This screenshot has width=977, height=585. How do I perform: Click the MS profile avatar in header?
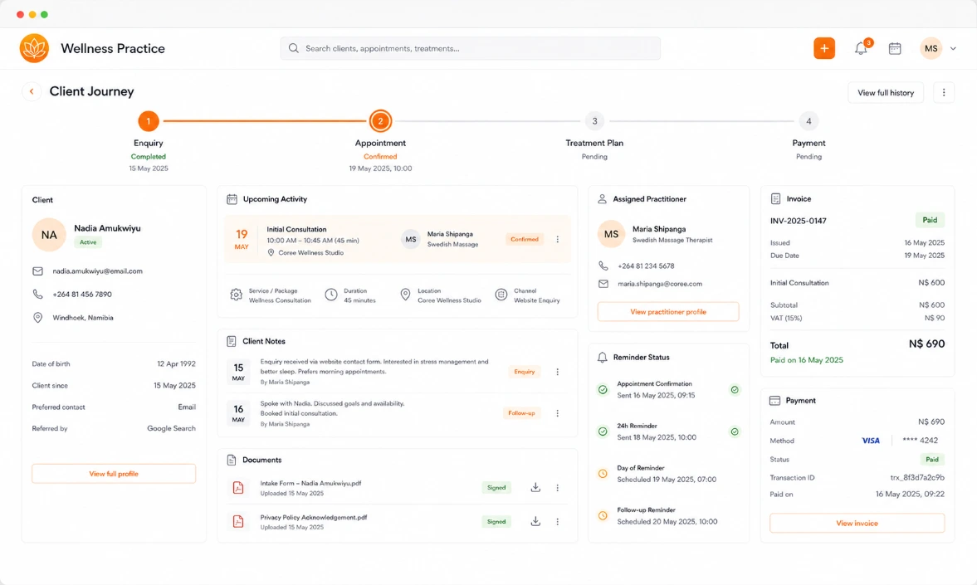coord(931,48)
